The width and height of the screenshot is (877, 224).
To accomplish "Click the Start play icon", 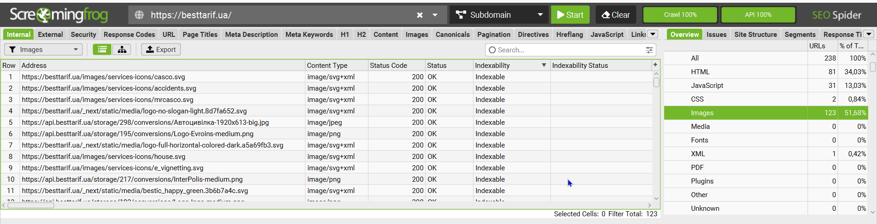I will click(x=560, y=15).
